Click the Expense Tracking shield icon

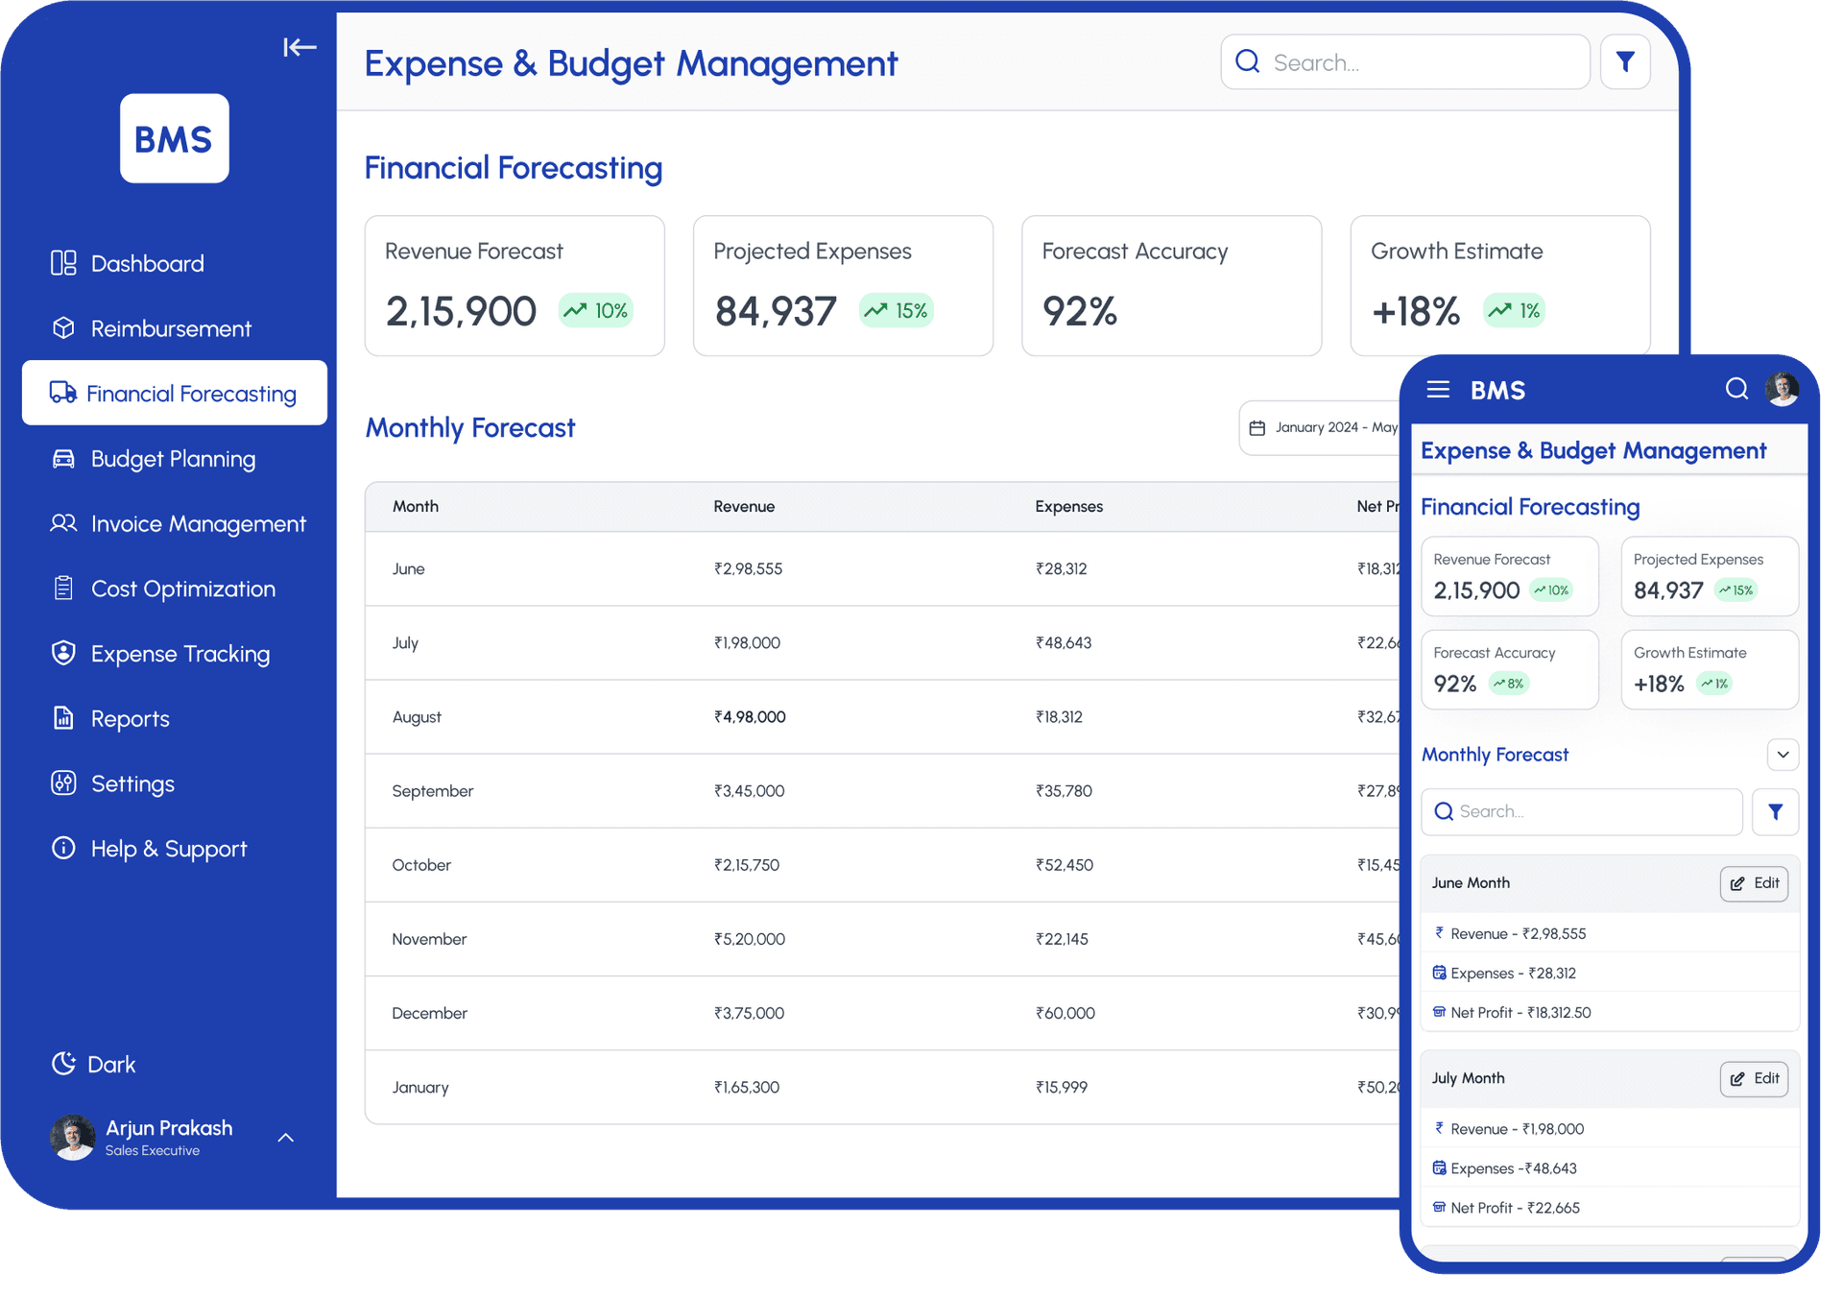click(63, 653)
